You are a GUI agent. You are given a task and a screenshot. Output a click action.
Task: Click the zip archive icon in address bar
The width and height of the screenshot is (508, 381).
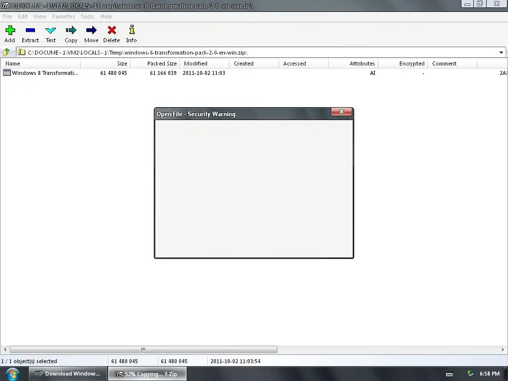22,52
